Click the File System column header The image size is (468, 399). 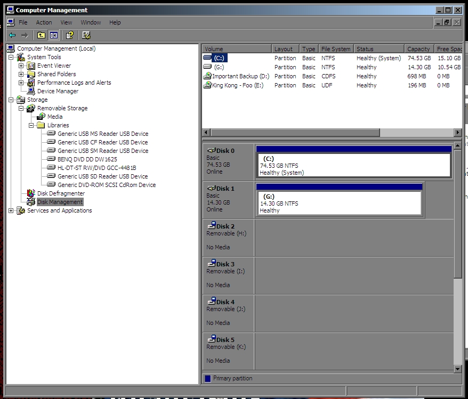pyautogui.click(x=335, y=49)
